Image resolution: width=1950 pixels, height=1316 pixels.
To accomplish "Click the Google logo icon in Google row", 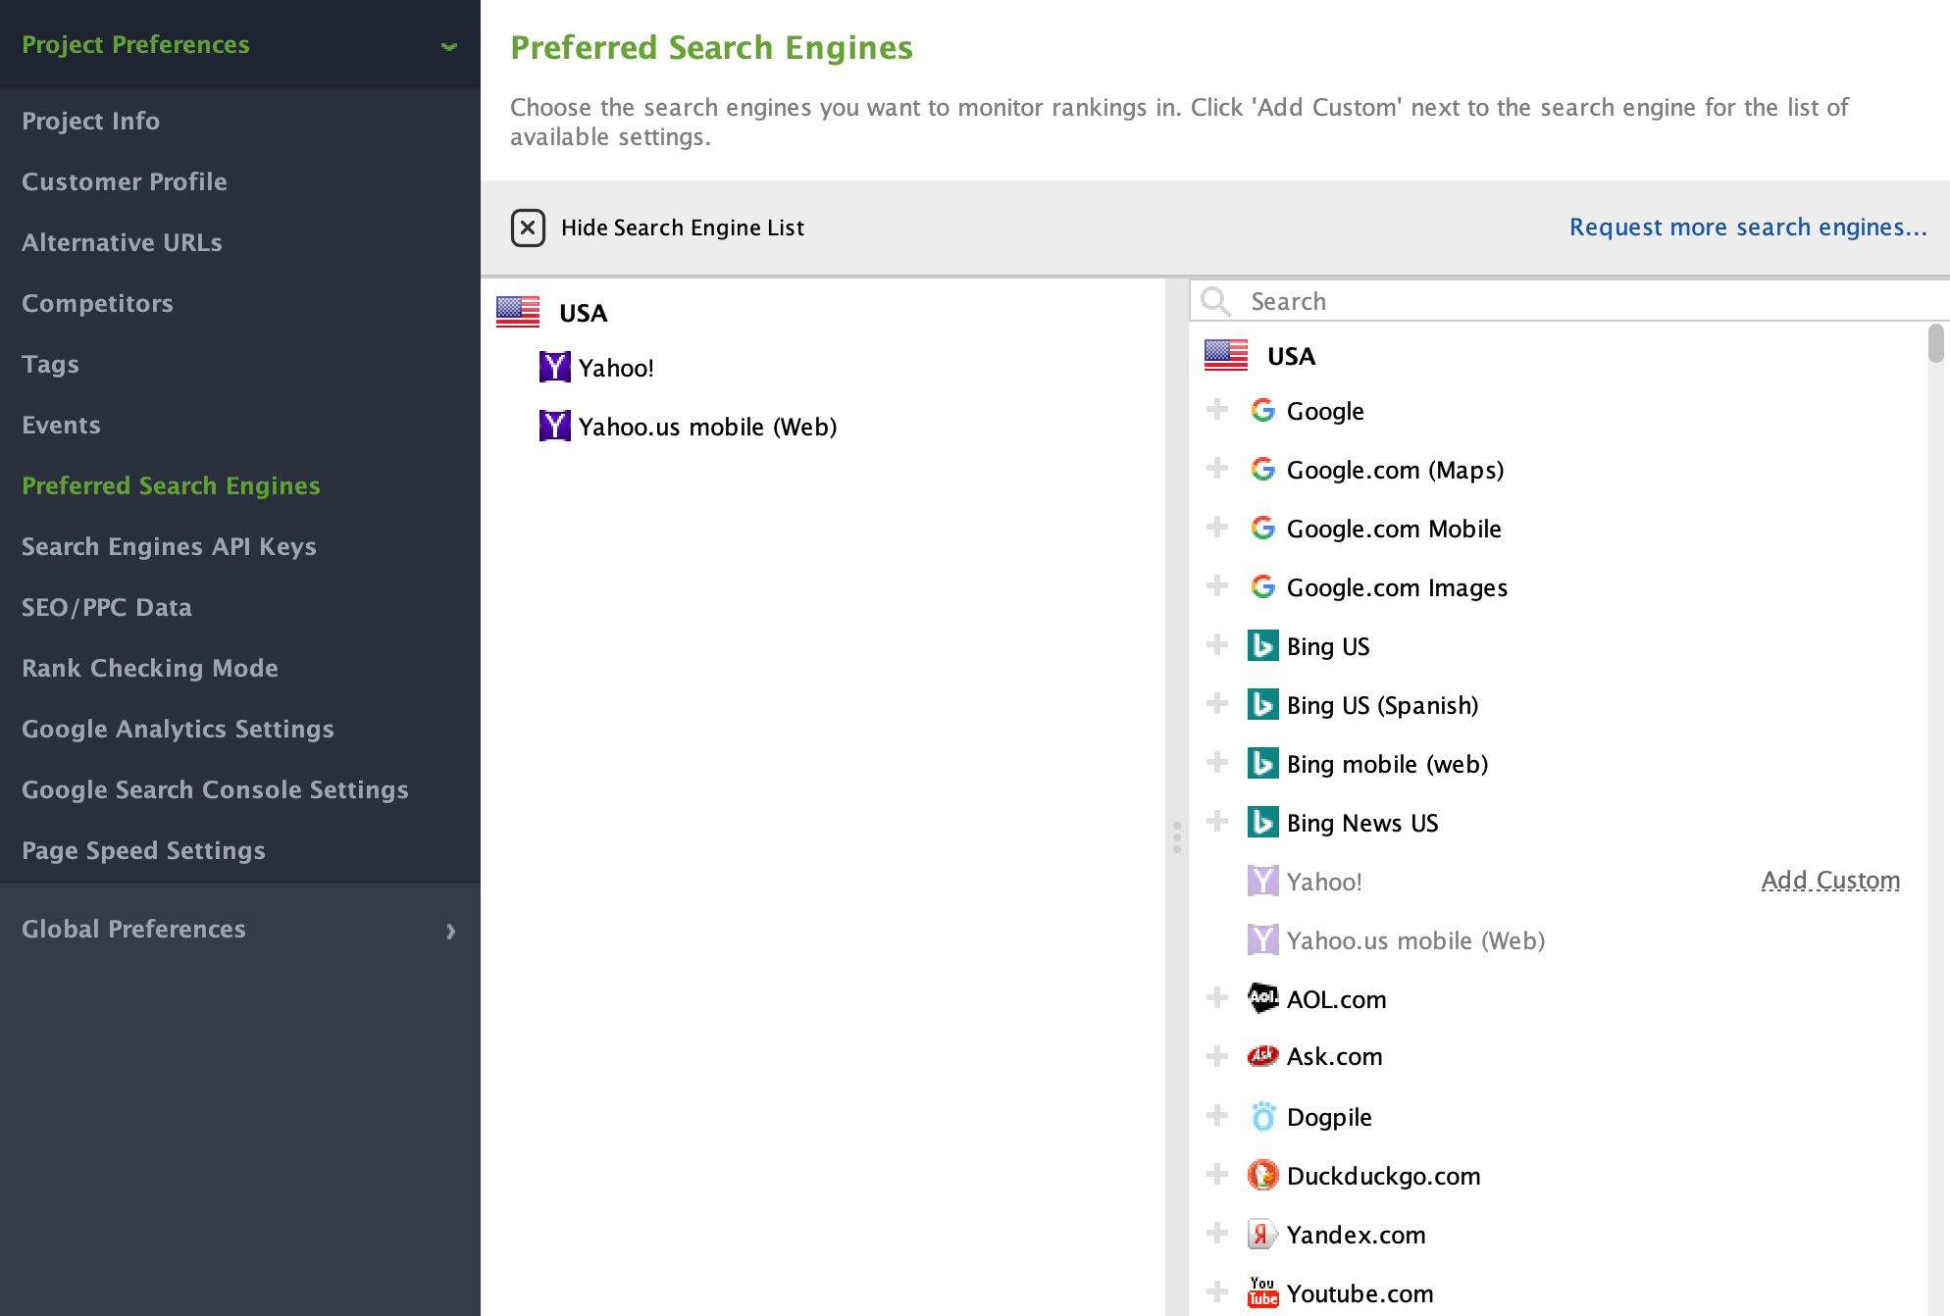I will click(1262, 410).
